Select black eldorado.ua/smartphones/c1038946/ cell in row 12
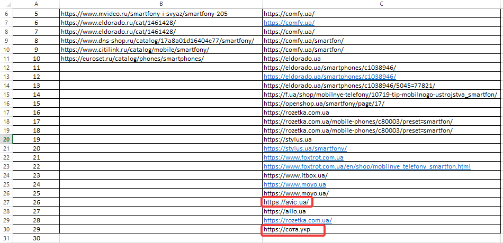 click(x=382, y=68)
